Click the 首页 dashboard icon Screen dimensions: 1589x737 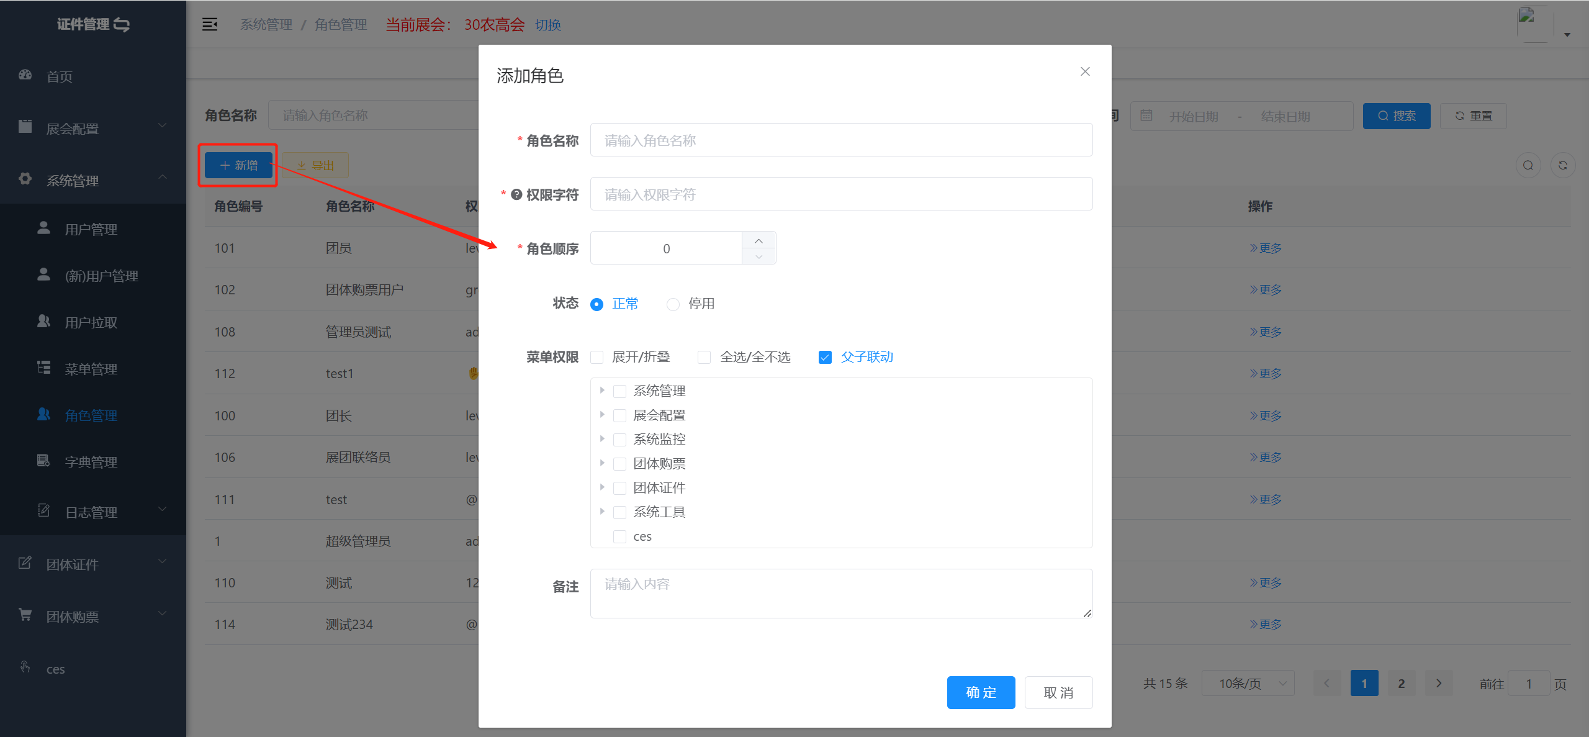(x=25, y=75)
